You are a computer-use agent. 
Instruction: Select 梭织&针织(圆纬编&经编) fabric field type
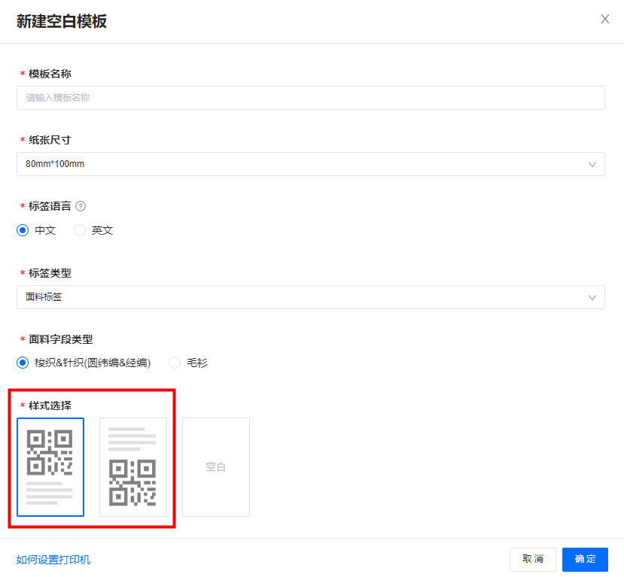[23, 363]
